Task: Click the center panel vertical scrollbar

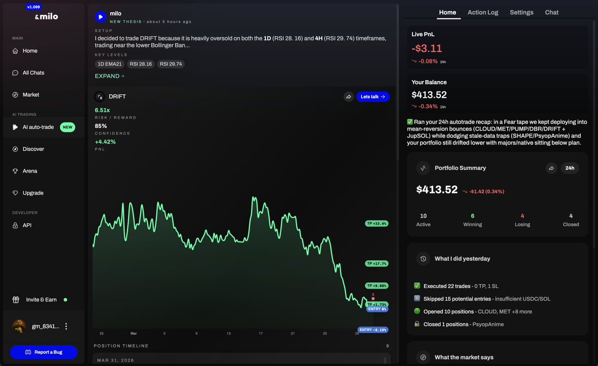Action: pyautogui.click(x=398, y=82)
